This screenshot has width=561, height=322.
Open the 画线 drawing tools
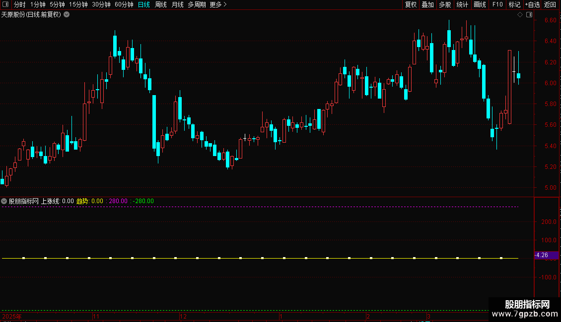pyautogui.click(x=480, y=4)
